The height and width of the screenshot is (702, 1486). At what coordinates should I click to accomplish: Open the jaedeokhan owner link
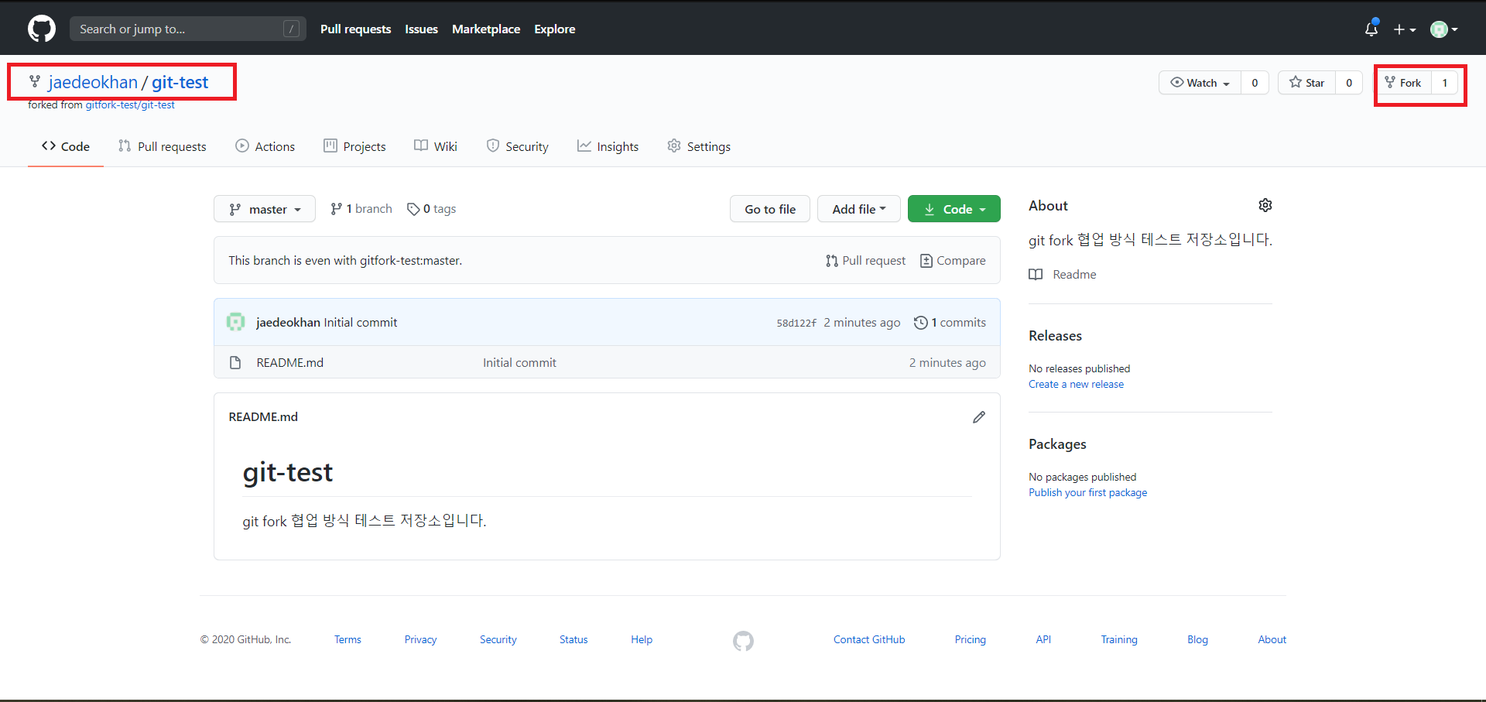point(93,82)
